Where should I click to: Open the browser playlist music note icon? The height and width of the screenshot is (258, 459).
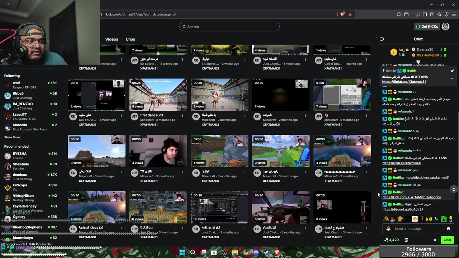418,14
